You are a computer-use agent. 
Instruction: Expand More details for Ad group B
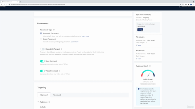click(139, 59)
